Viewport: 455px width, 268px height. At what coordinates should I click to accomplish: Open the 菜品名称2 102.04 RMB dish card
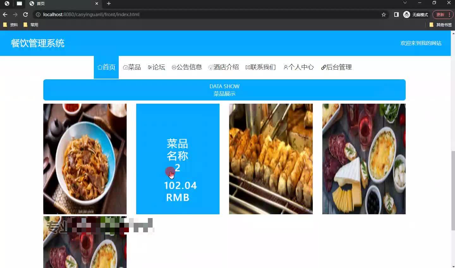click(178, 159)
